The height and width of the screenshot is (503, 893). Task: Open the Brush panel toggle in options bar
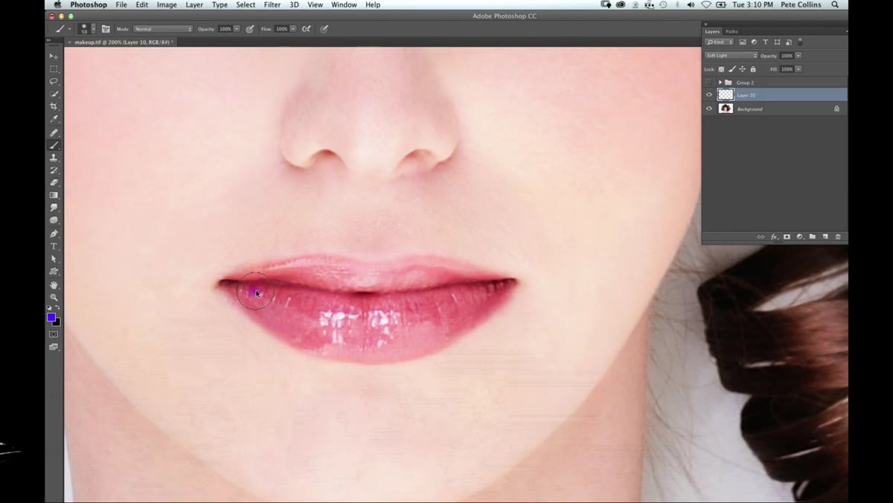(106, 29)
